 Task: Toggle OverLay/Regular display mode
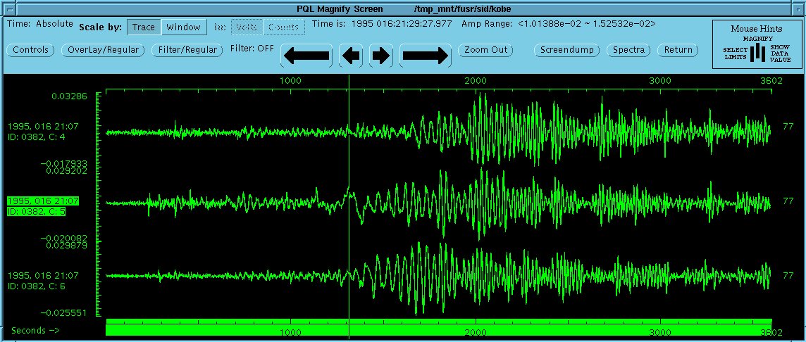tap(103, 50)
